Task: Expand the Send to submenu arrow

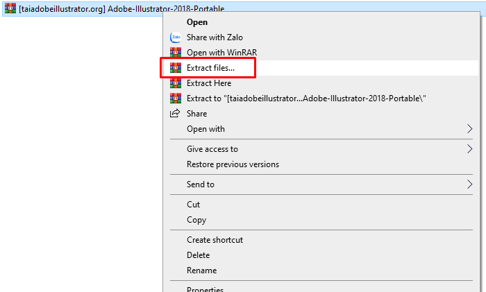Action: tap(469, 184)
